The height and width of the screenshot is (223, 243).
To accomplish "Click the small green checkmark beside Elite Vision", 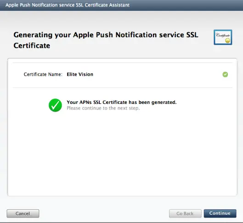I will (x=225, y=74).
